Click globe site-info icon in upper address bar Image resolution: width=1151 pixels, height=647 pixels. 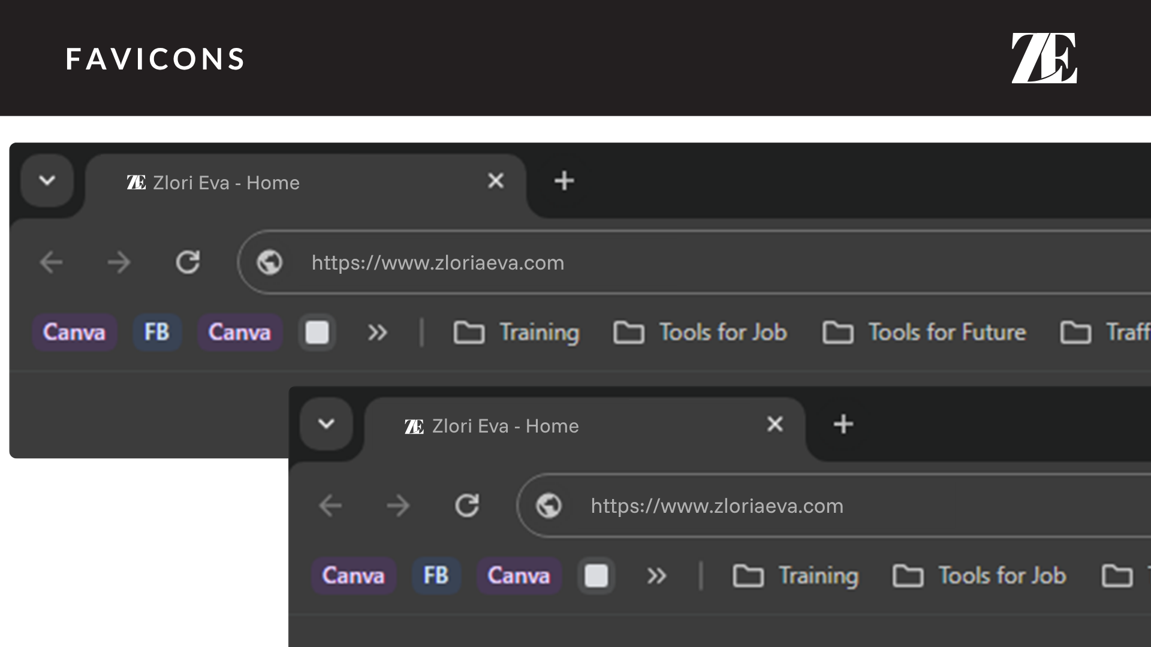(269, 262)
